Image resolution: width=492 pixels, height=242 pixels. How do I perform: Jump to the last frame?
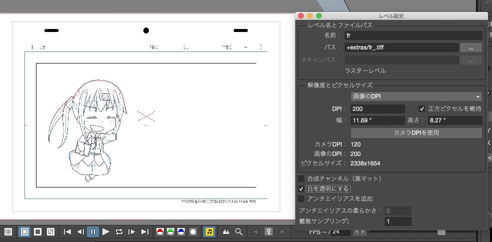(145, 232)
